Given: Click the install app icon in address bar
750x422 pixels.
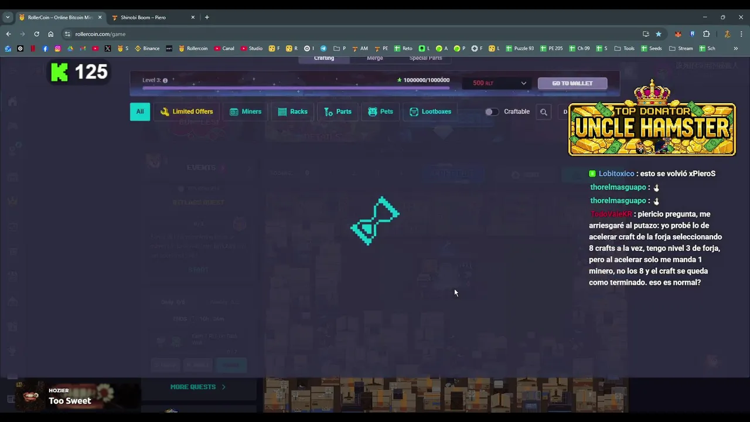Looking at the screenshot, I should 646,34.
